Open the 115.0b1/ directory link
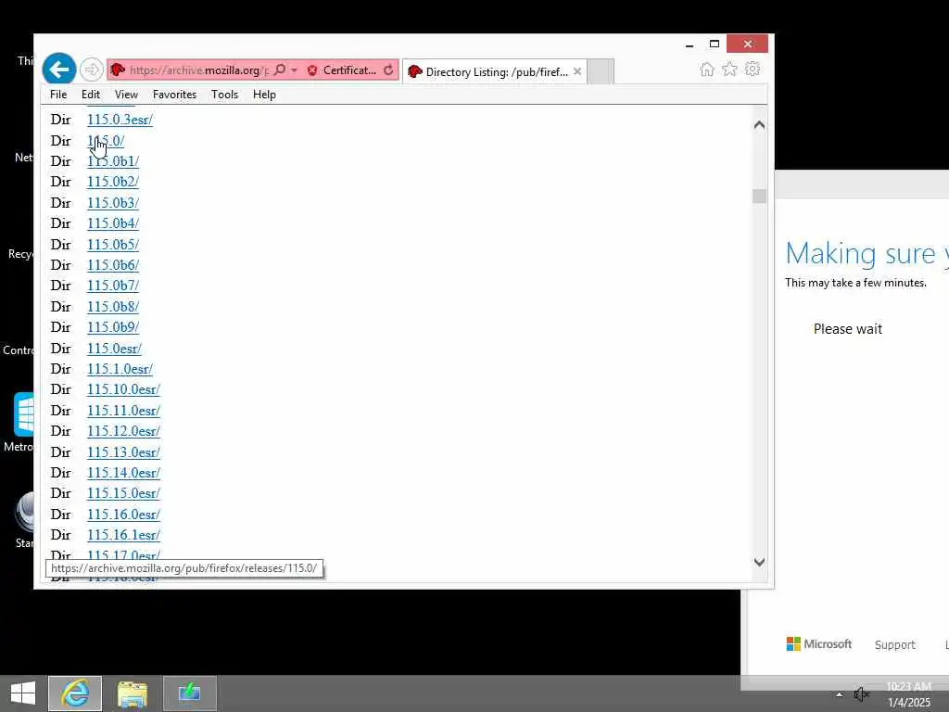Image resolution: width=949 pixels, height=712 pixels. [113, 161]
